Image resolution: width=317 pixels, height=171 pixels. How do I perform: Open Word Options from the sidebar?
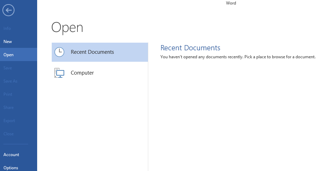pos(11,168)
